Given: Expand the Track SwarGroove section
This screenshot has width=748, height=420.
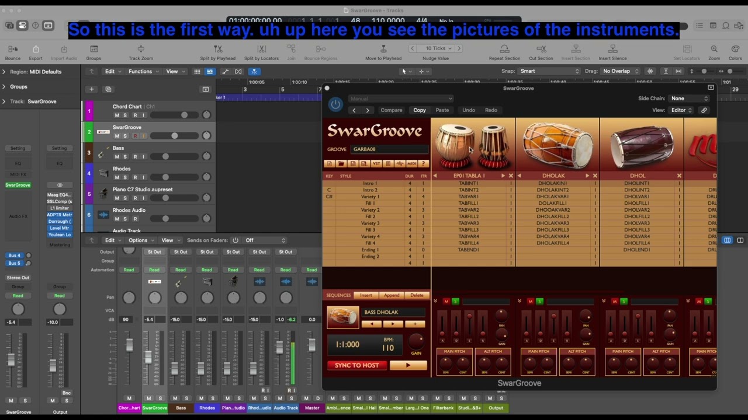Looking at the screenshot, I should (4, 101).
